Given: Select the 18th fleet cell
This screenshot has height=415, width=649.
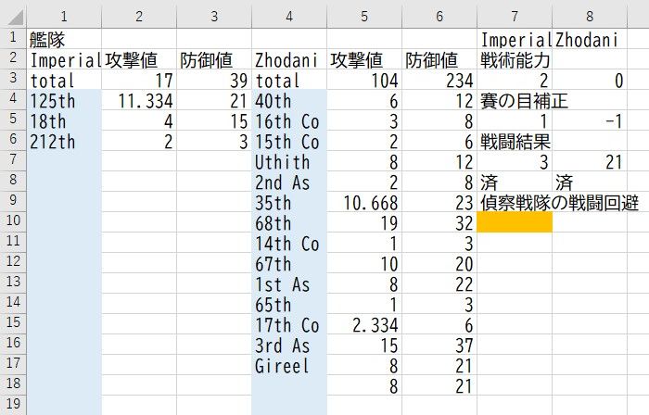Looking at the screenshot, I should [64, 120].
